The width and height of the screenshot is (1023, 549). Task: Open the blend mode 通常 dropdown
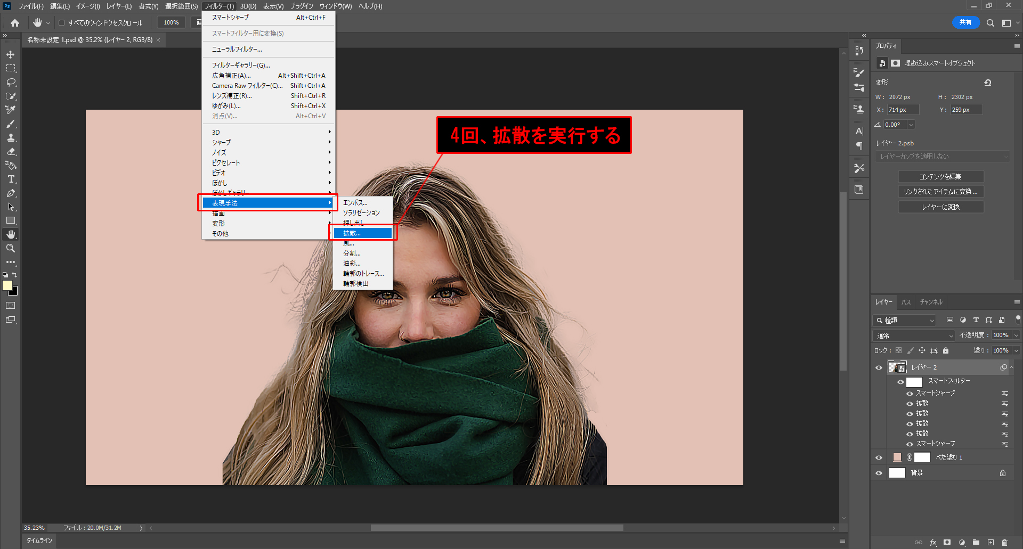pyautogui.click(x=914, y=335)
